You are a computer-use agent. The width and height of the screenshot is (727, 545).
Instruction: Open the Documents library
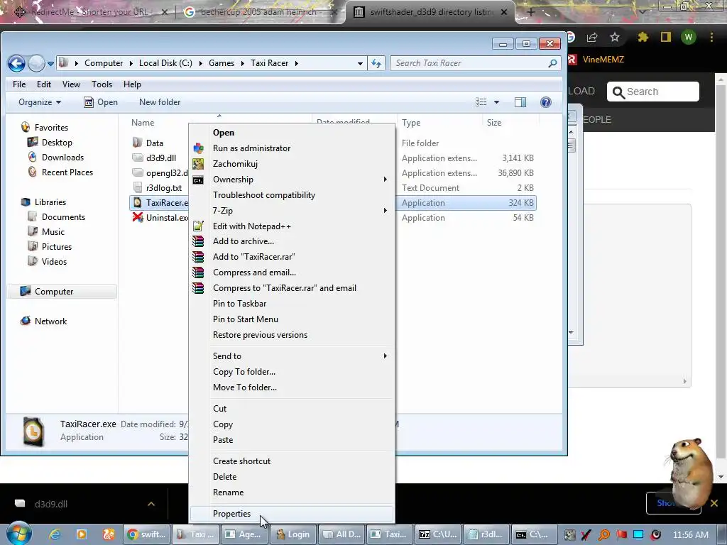pos(63,217)
